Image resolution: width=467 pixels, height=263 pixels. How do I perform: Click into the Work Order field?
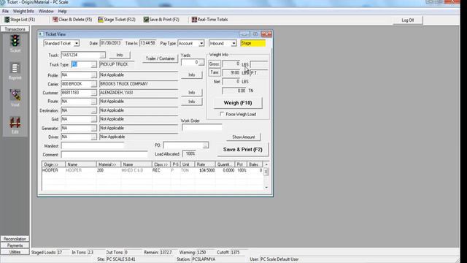tap(201, 128)
